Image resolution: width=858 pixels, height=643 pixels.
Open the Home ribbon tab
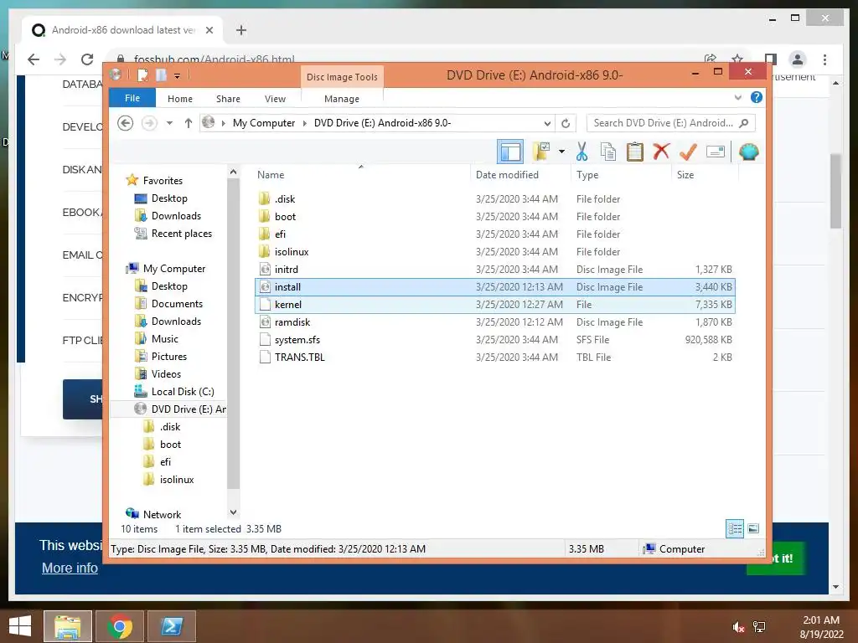coord(180,99)
